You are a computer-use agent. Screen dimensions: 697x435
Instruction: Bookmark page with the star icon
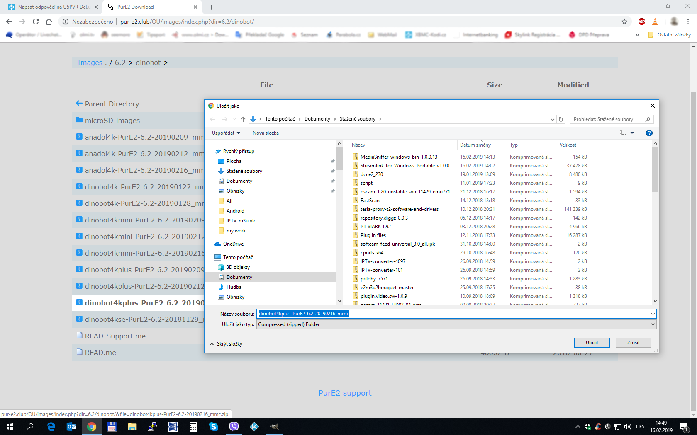(x=624, y=22)
